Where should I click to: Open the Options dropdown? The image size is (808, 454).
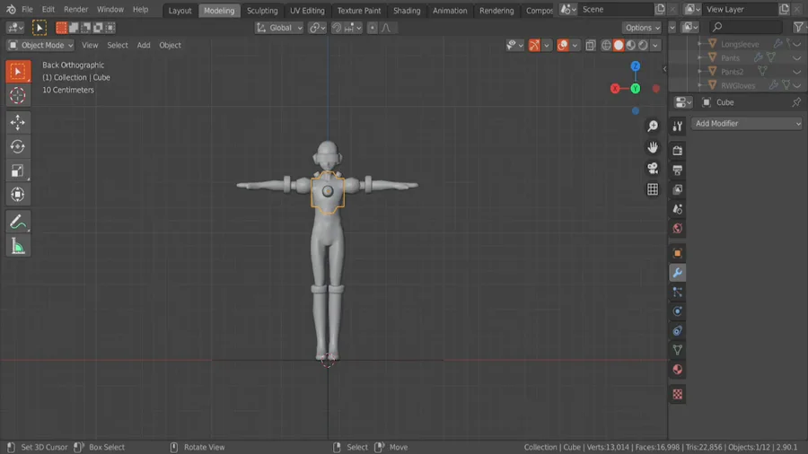(642, 28)
